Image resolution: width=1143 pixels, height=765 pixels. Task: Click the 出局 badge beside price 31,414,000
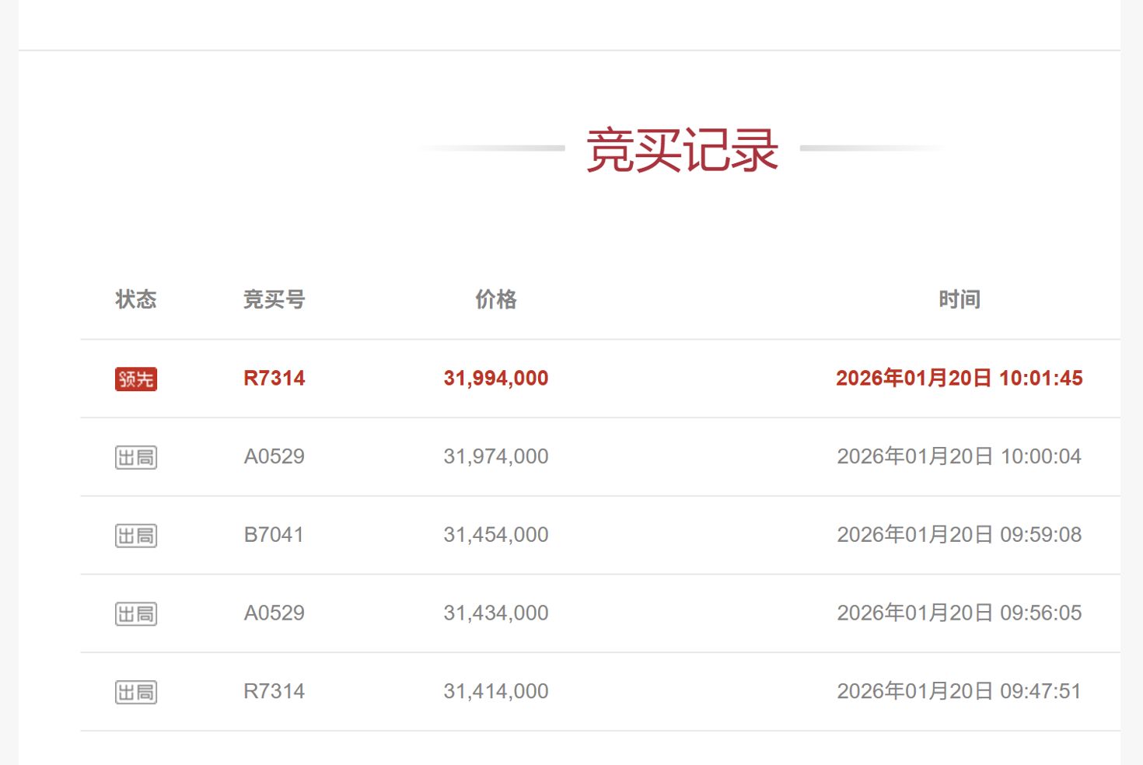click(136, 692)
